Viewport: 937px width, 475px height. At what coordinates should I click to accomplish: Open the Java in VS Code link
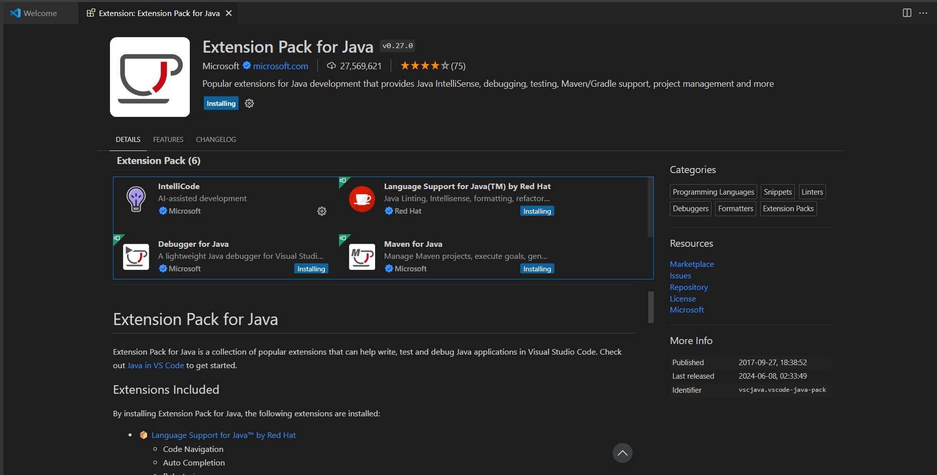[x=156, y=365]
